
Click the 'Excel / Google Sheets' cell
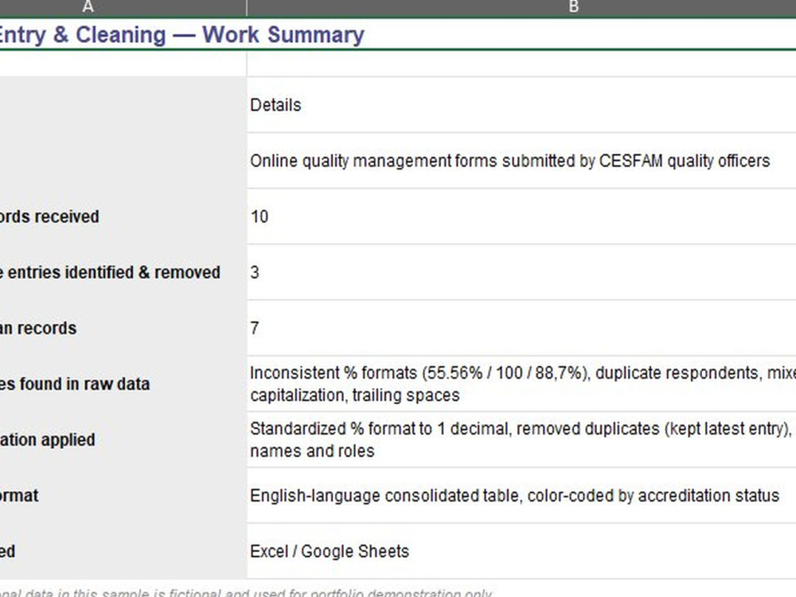point(521,552)
